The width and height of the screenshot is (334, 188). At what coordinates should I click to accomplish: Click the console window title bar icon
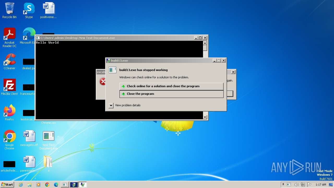38,38
